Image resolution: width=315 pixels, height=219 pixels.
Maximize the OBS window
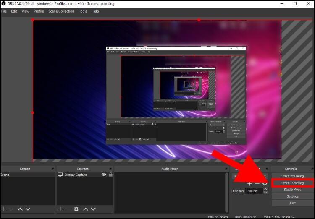(x=295, y=3)
